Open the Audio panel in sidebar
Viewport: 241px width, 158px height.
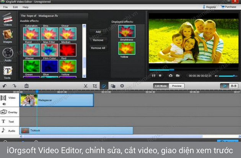click(8, 55)
